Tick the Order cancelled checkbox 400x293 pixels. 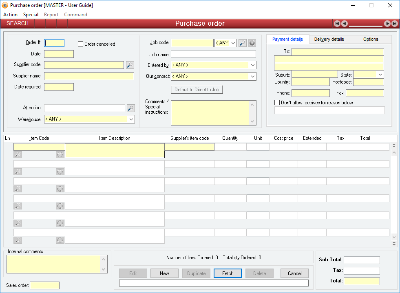[80, 44]
